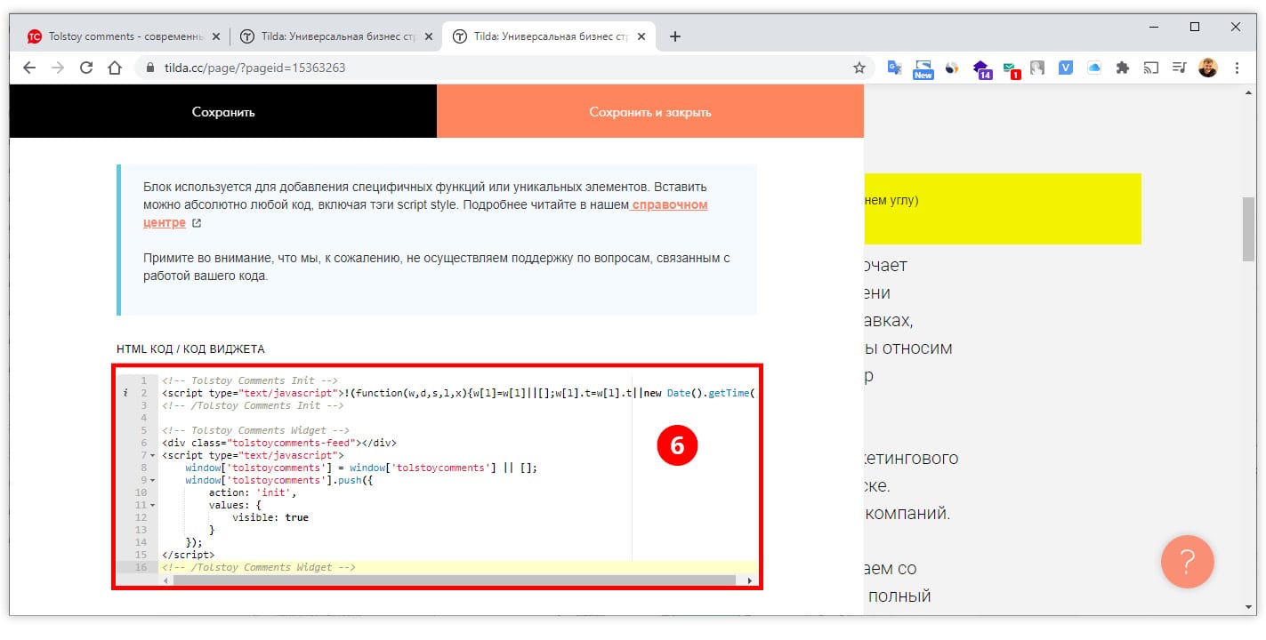Click the page scrollbar down arrow

1248,608
